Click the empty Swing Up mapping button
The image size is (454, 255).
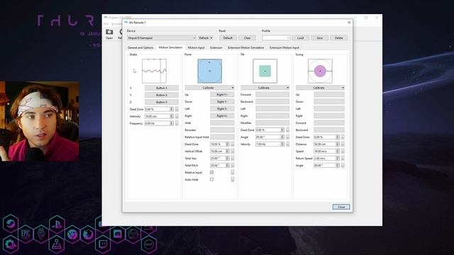tap(329, 94)
